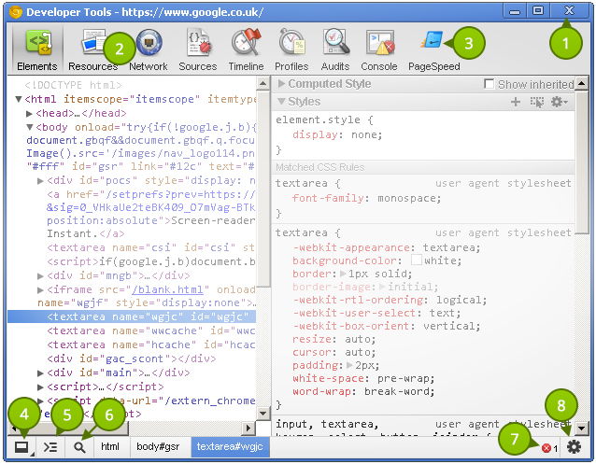
Task: Select textarea#wgjc breadcrumb
Action: [x=230, y=446]
